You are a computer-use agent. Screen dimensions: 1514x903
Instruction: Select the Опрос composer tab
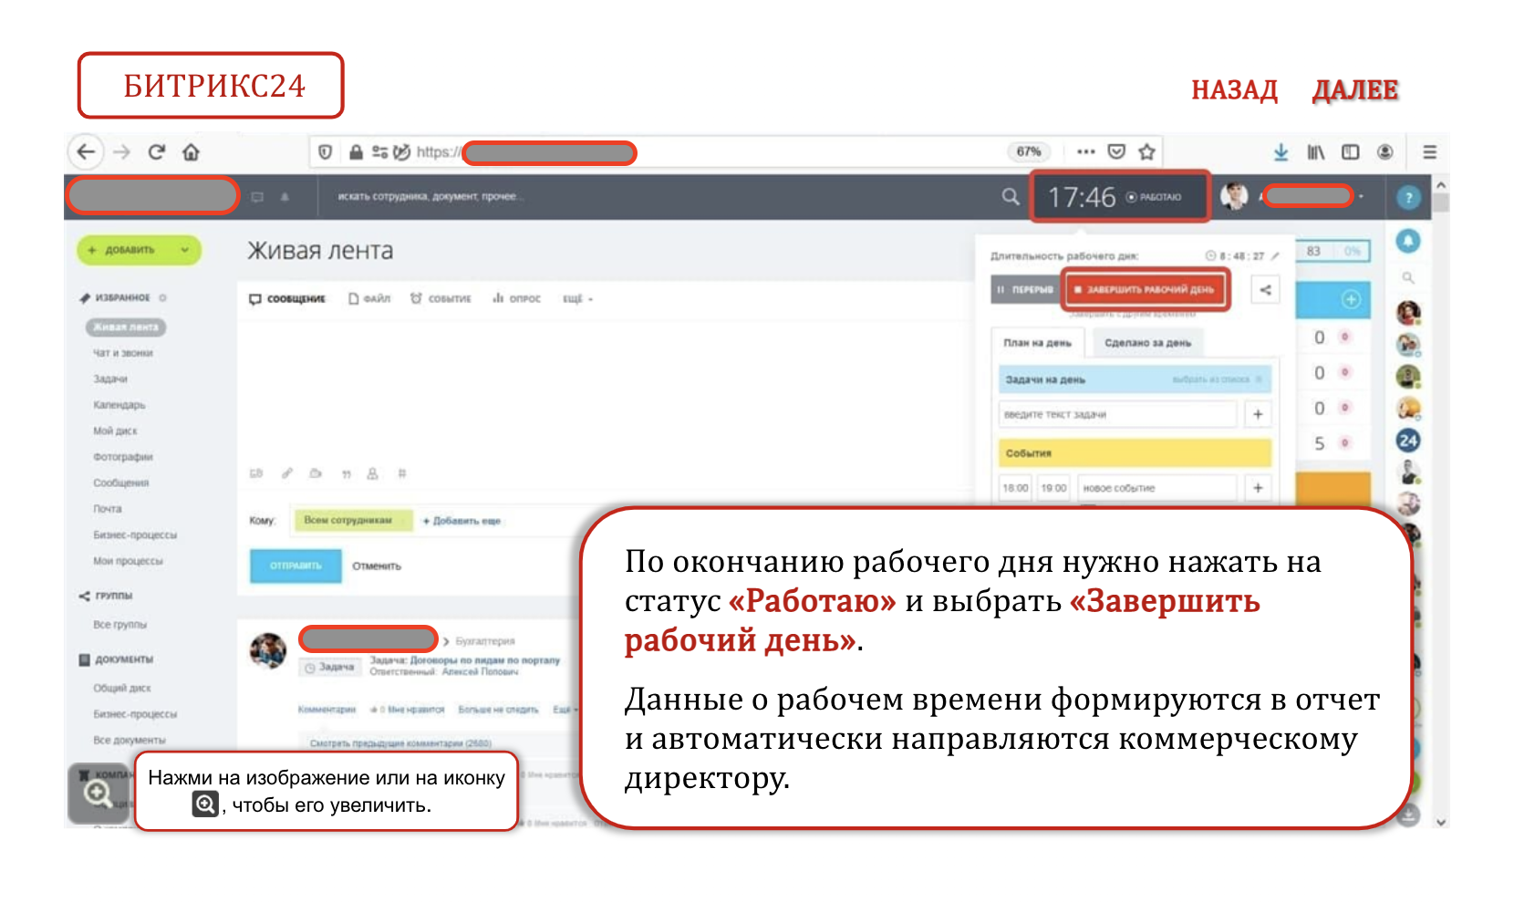(517, 299)
